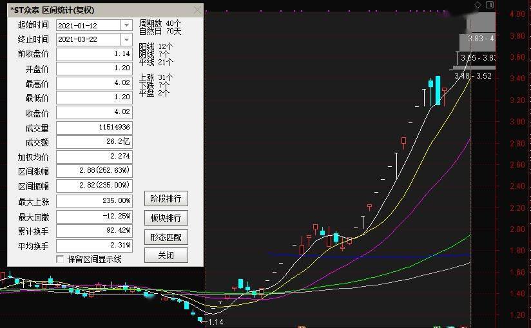This screenshot has width=531, height=328.
Task: Click the 3.48 - 3.52 price range label
Action: (x=473, y=76)
